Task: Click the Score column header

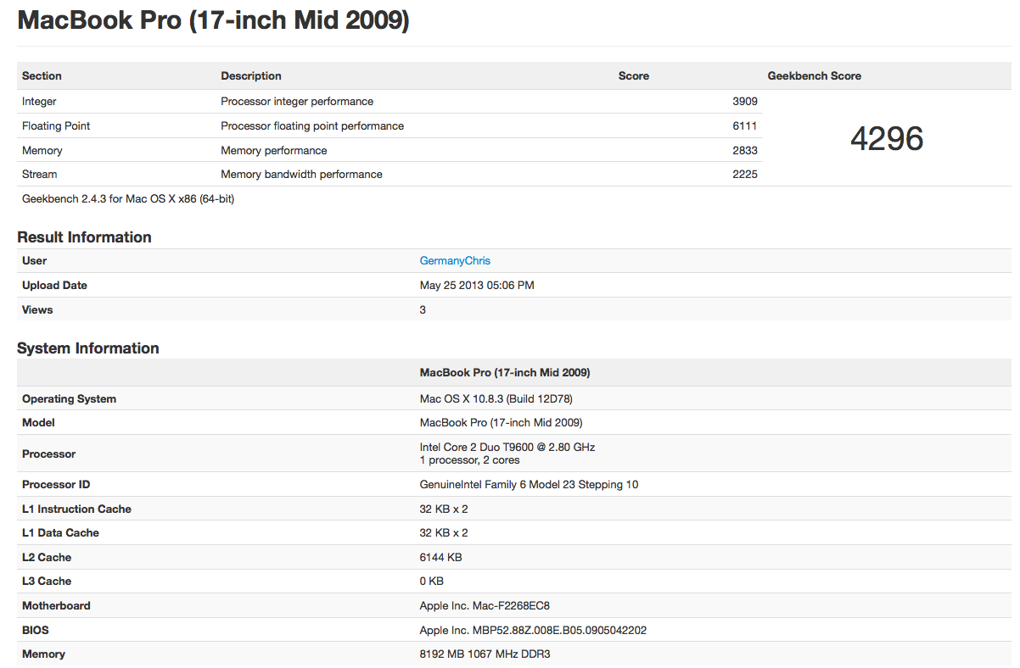Action: (x=634, y=76)
